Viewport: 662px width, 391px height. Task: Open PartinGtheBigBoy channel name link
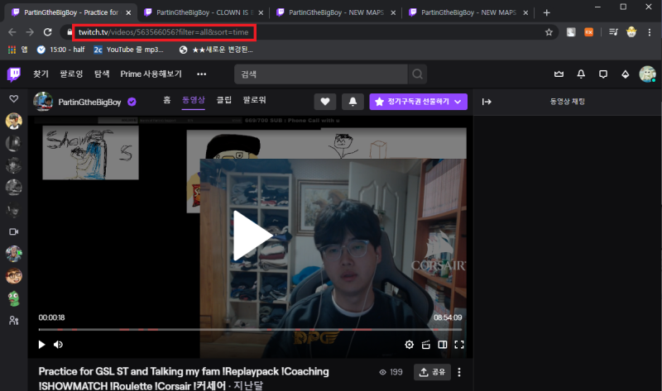pyautogui.click(x=89, y=102)
